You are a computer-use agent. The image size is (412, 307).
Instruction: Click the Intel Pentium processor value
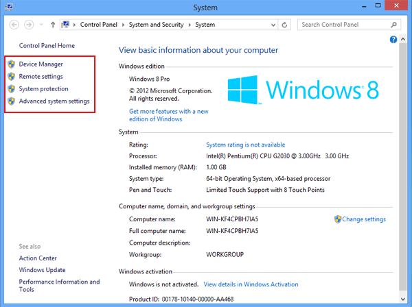click(x=277, y=156)
